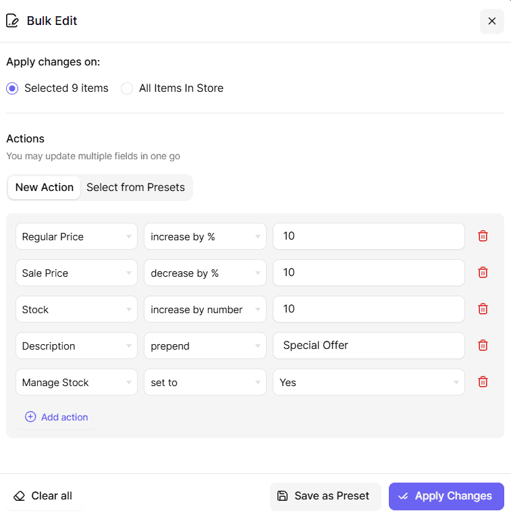Change the increase by number operation dropdown
The width and height of the screenshot is (511, 515).
tap(205, 309)
